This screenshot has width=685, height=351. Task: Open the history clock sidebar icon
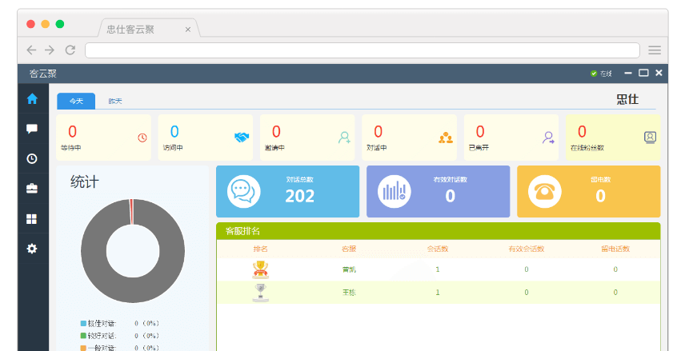pos(32,158)
